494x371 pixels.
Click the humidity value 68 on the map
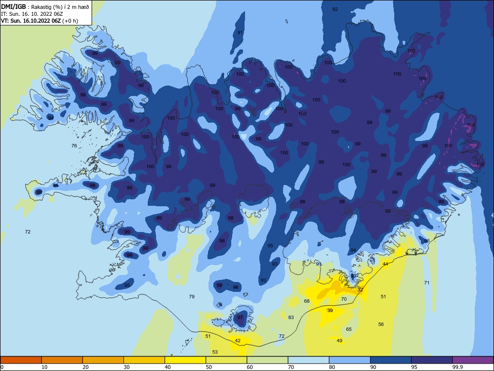tap(307, 301)
